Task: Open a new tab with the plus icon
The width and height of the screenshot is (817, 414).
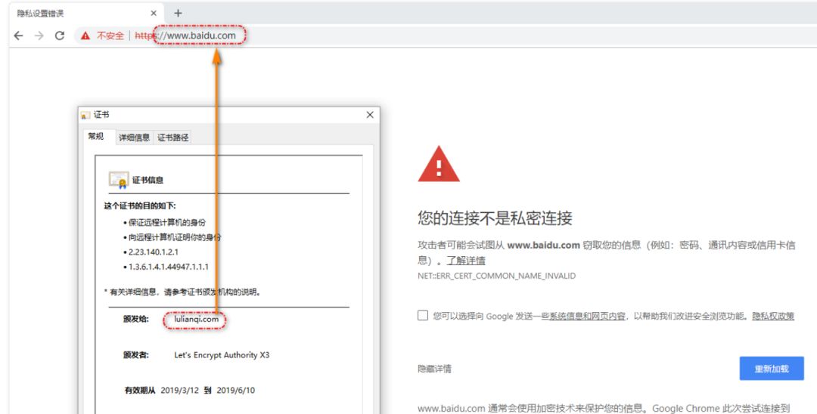Action: click(179, 13)
